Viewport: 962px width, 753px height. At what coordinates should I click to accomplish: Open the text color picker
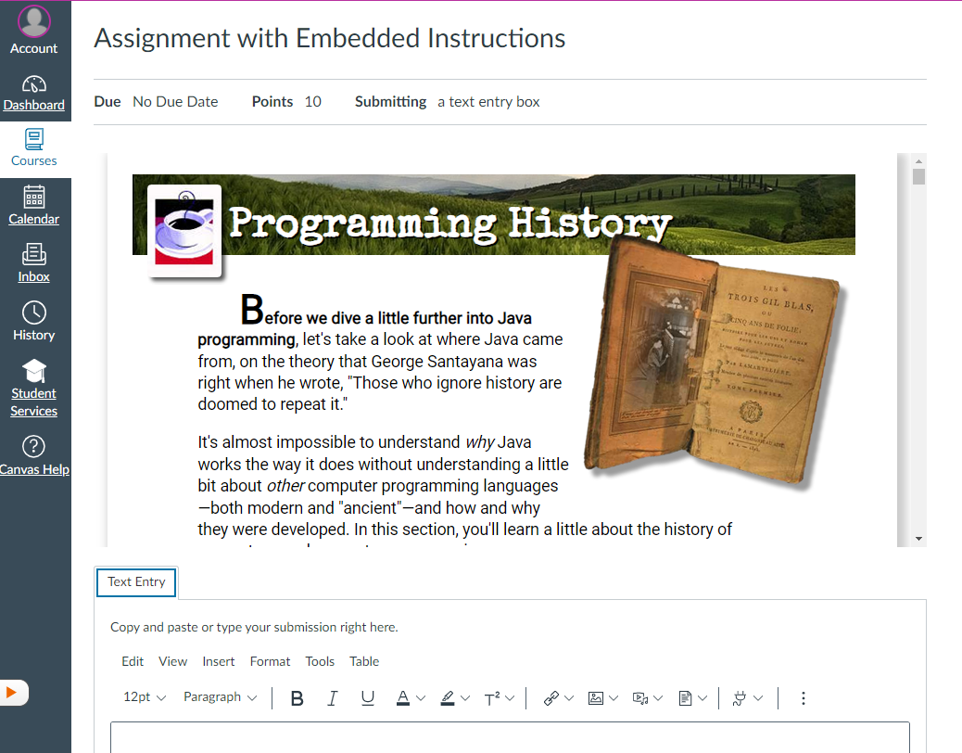tap(410, 698)
